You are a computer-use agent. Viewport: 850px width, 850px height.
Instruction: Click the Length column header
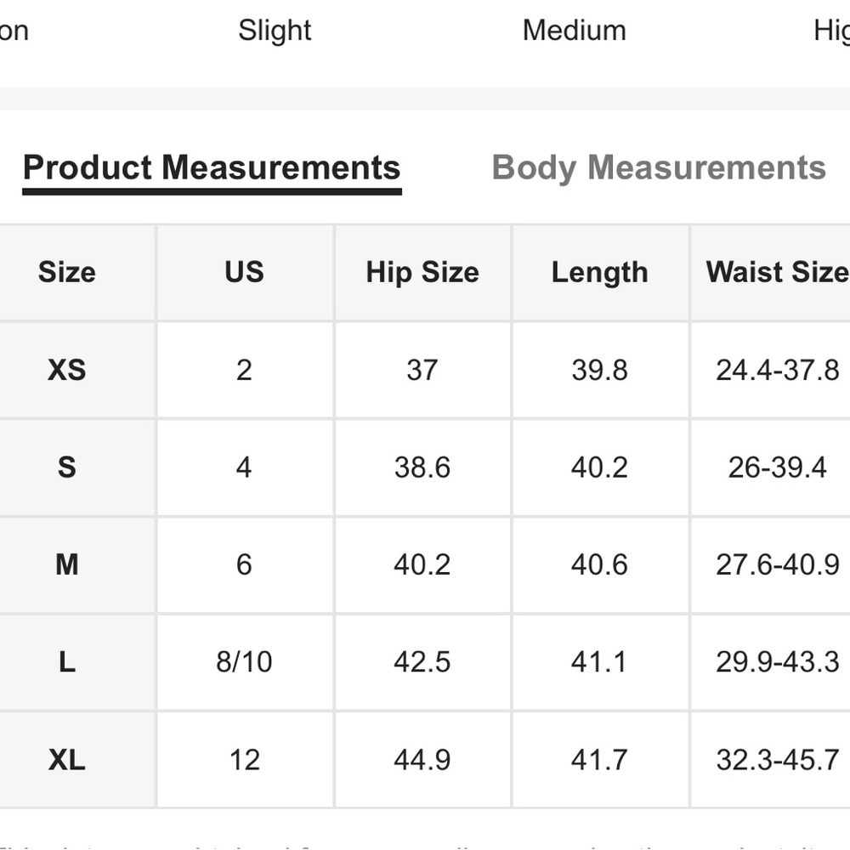[x=599, y=272]
